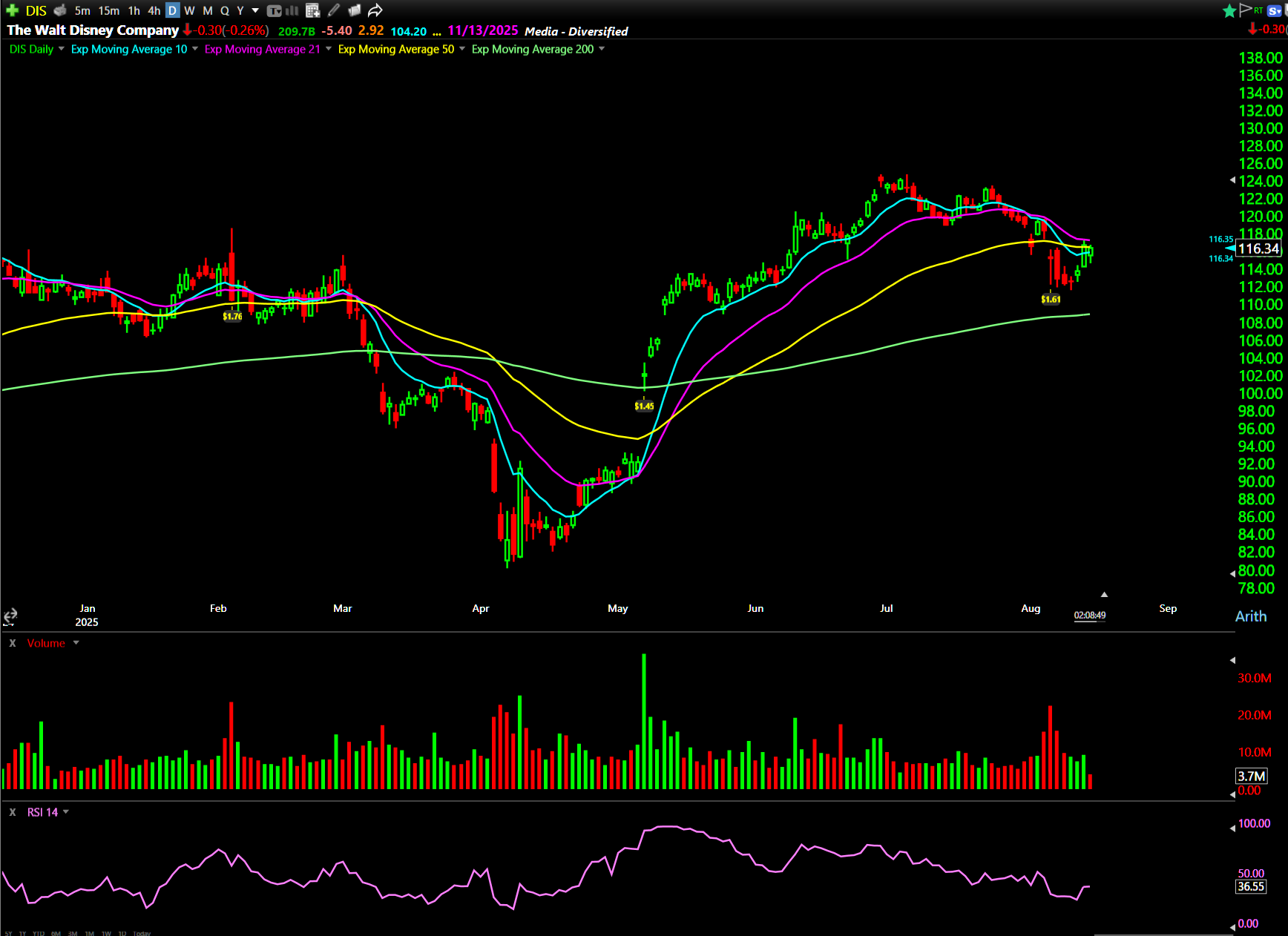The height and width of the screenshot is (936, 1288).
Task: Click the notes icon in toolbar
Action: point(354,10)
